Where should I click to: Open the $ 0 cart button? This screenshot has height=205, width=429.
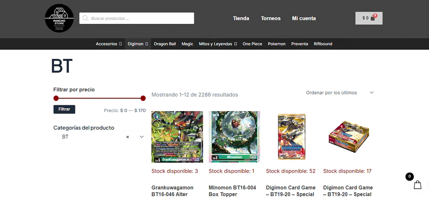pyautogui.click(x=369, y=18)
